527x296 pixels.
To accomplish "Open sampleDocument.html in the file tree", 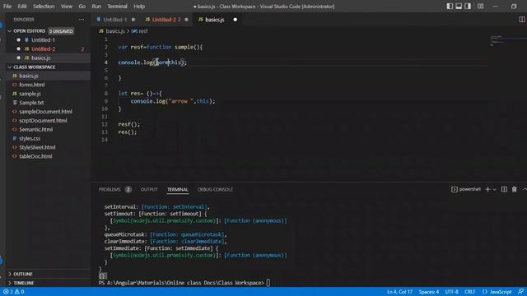I will pos(46,112).
